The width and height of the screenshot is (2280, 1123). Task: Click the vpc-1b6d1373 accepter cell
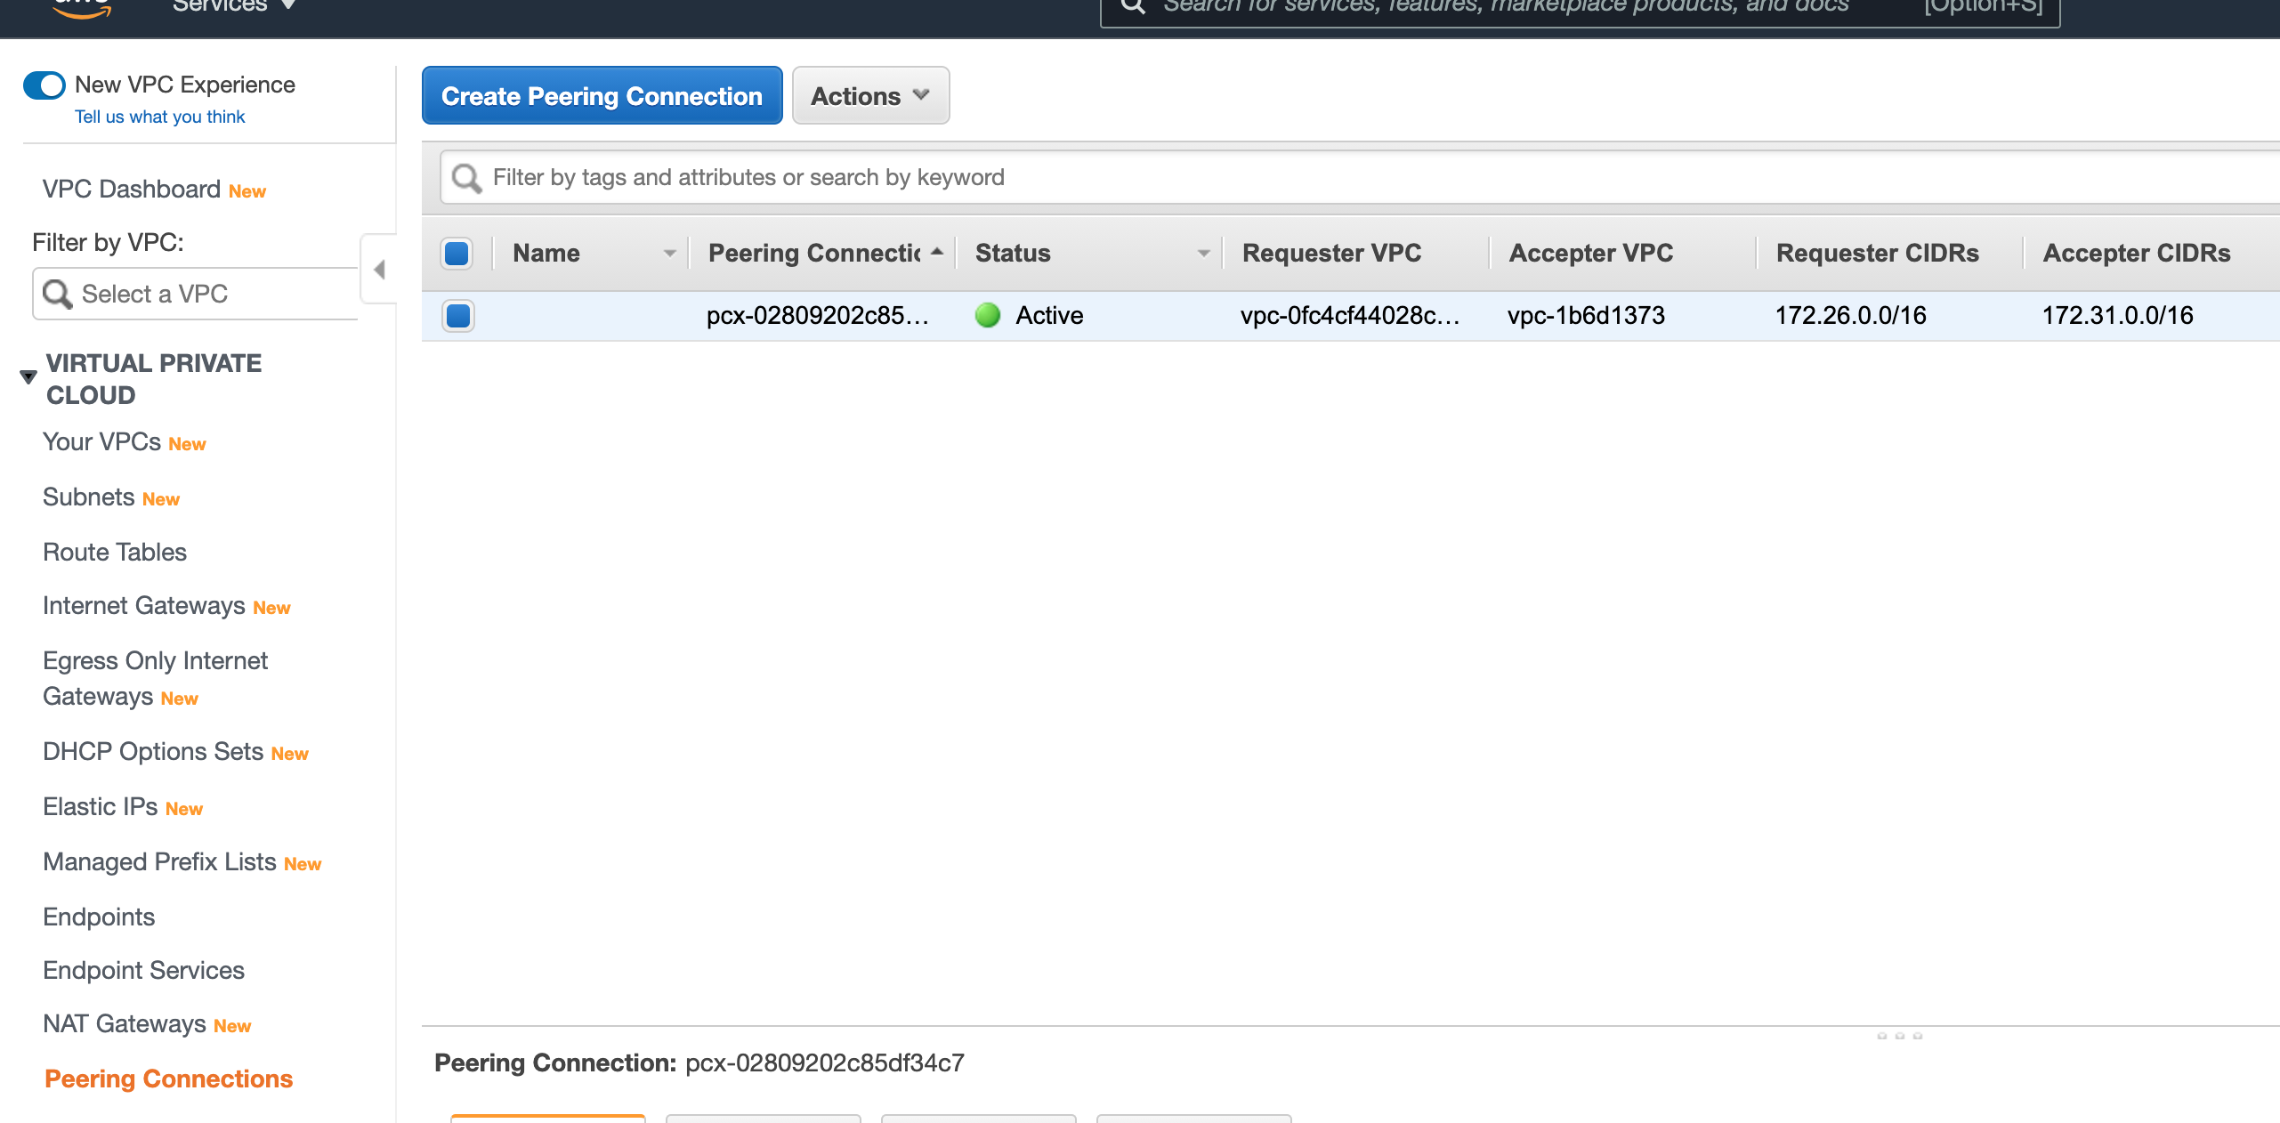[x=1586, y=315]
